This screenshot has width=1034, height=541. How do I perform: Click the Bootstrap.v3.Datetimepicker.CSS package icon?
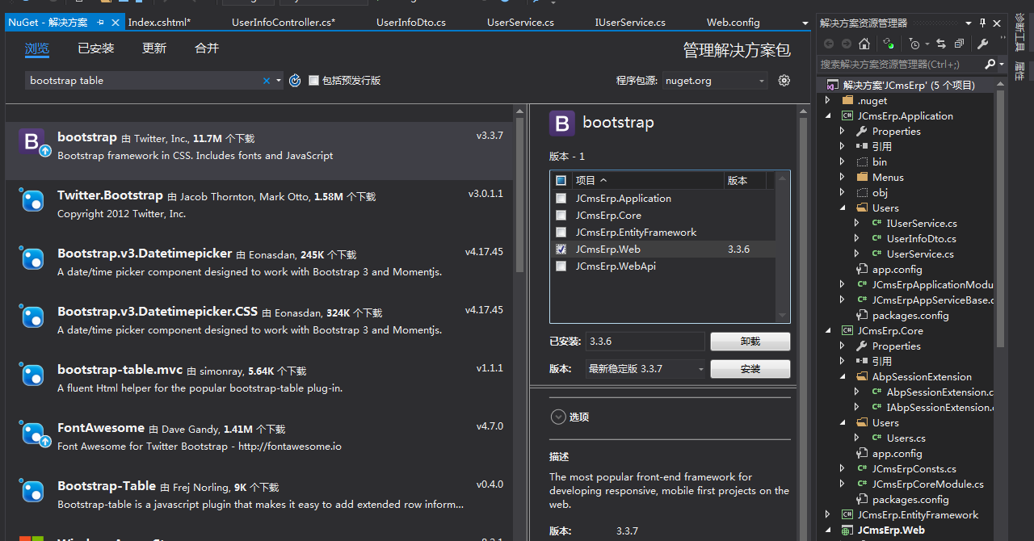32,317
